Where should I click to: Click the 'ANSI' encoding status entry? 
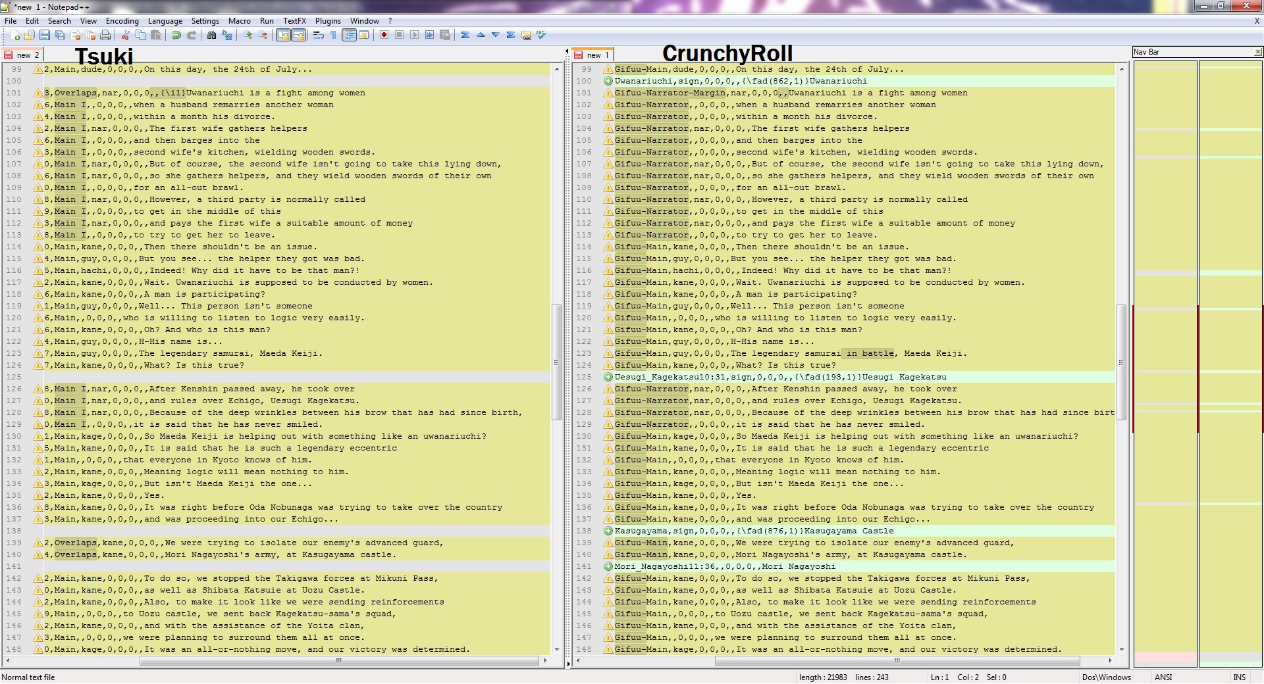[x=1163, y=677]
